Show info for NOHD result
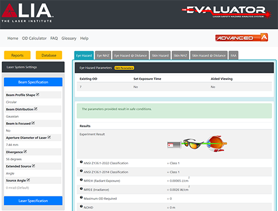This screenshot has width=278, height=211. [x=81, y=206]
